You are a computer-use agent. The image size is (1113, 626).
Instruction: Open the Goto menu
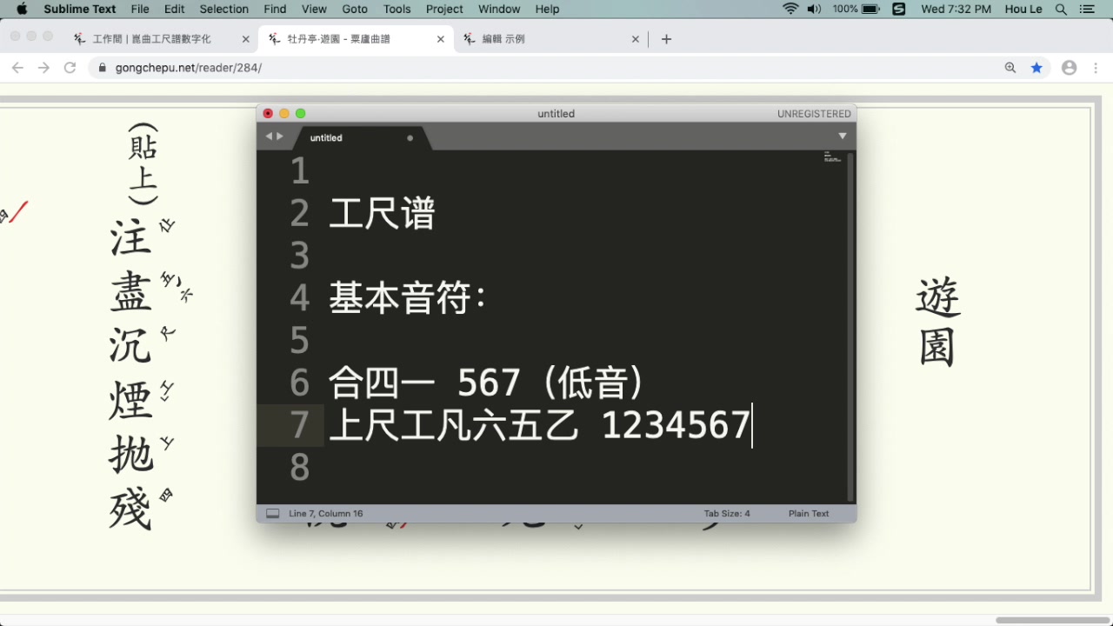coord(355,9)
